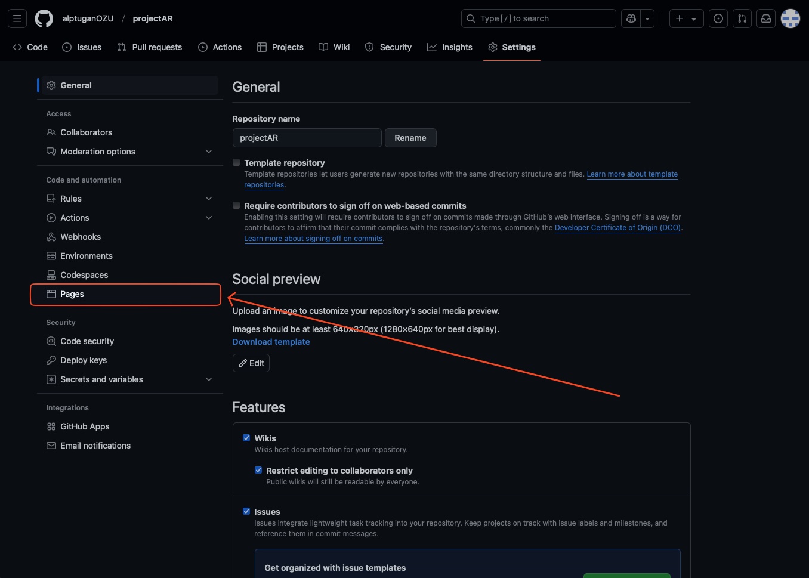Open the user avatar menu
Viewport: 809px width, 578px height.
(x=791, y=18)
